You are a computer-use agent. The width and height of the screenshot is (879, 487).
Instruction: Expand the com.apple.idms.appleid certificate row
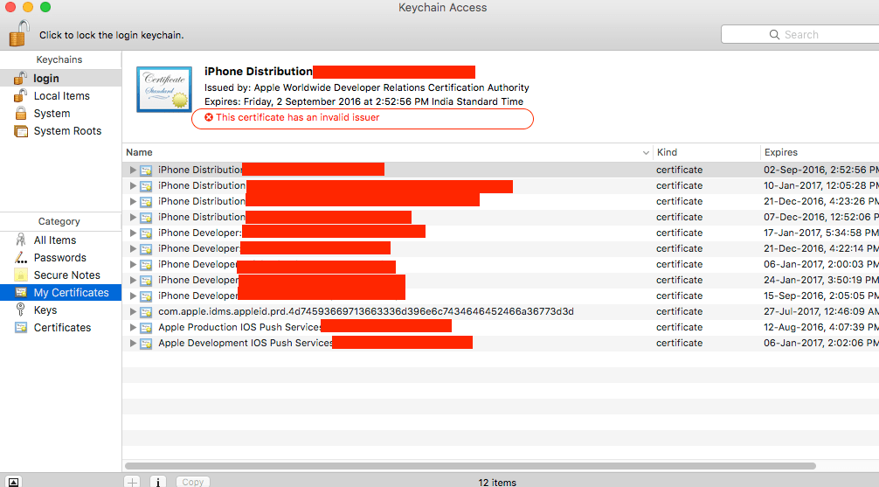click(133, 311)
